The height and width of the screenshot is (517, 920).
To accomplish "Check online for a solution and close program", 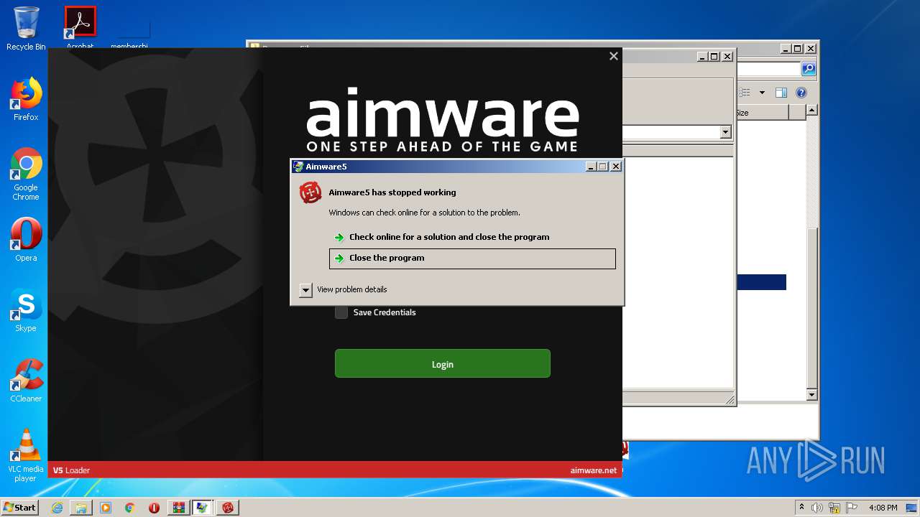I will tap(448, 237).
